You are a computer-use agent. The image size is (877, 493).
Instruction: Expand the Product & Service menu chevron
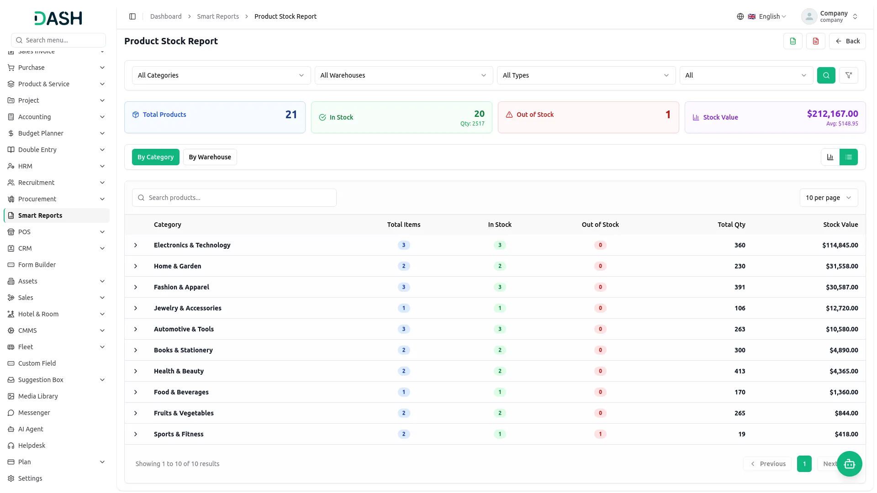click(102, 84)
